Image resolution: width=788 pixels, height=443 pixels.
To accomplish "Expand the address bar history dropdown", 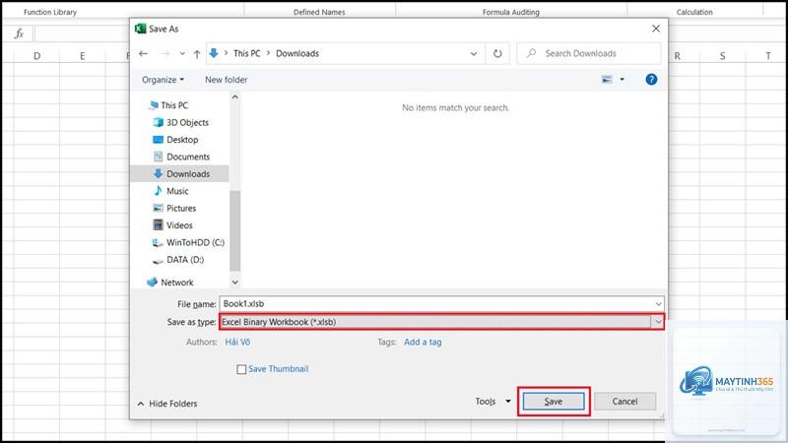I will 474,53.
